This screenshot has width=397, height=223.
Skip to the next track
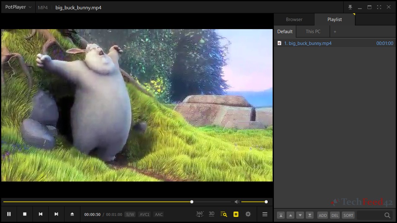pyautogui.click(x=56, y=214)
